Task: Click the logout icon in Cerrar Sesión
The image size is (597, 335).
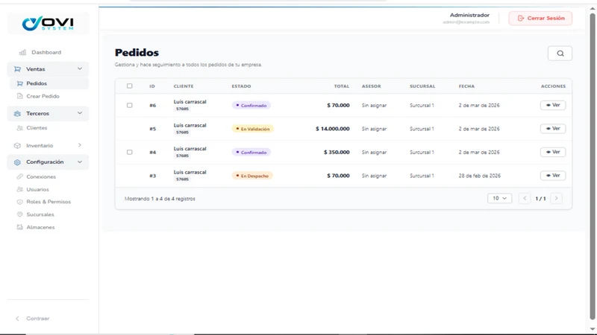Action: tap(521, 18)
